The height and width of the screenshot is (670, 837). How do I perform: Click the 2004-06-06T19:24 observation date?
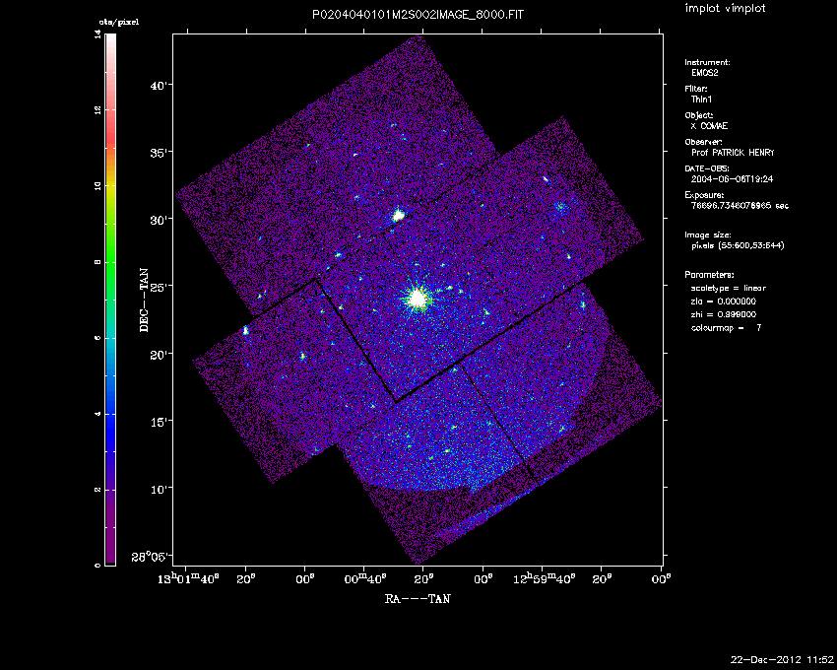[732, 179]
